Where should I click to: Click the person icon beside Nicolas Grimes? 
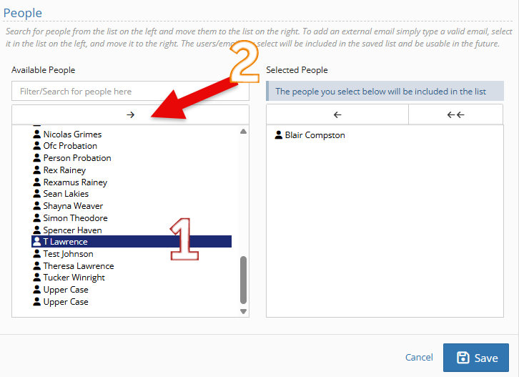point(37,134)
